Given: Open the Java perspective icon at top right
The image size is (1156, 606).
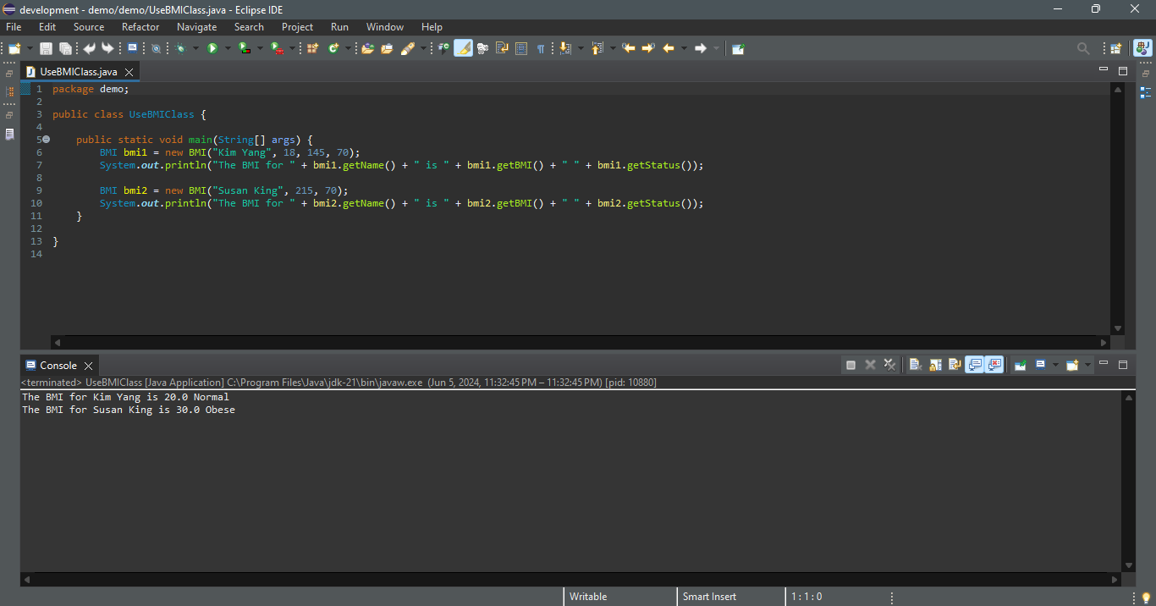Looking at the screenshot, I should click(x=1142, y=48).
